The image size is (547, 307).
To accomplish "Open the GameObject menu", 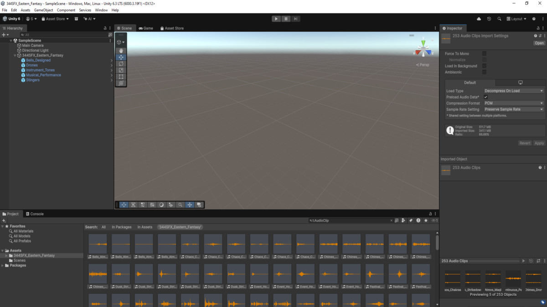I will pyautogui.click(x=43, y=10).
